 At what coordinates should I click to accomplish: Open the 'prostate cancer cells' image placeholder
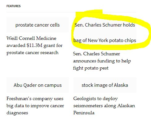click(37, 25)
